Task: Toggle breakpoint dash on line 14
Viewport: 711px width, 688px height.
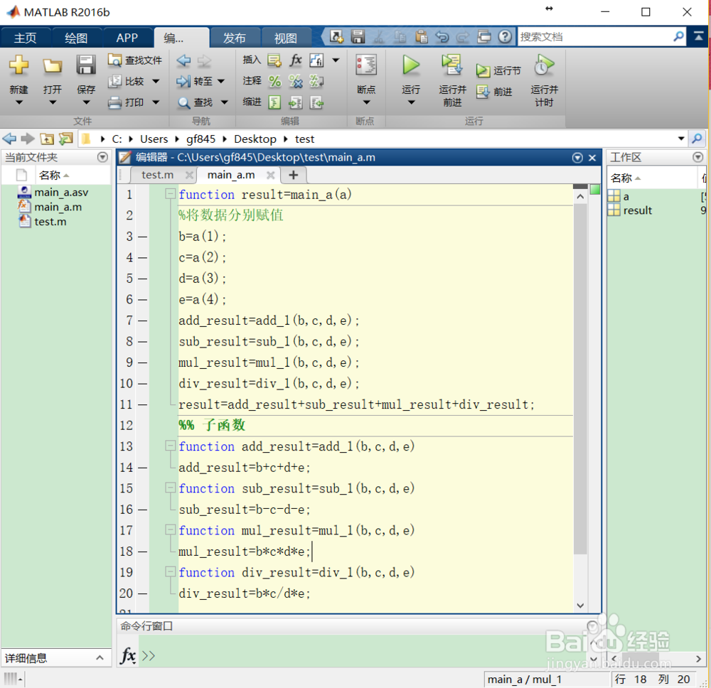Action: (x=142, y=467)
